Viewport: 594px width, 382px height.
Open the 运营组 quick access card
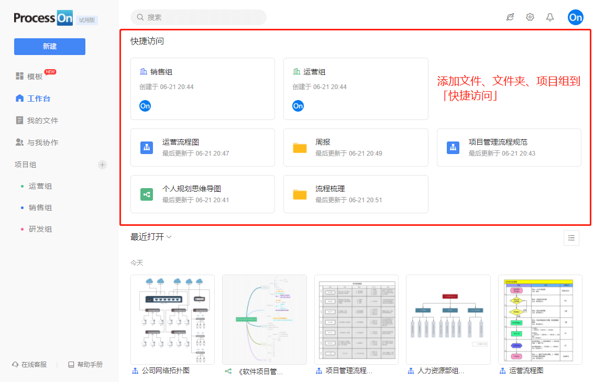[356, 89]
